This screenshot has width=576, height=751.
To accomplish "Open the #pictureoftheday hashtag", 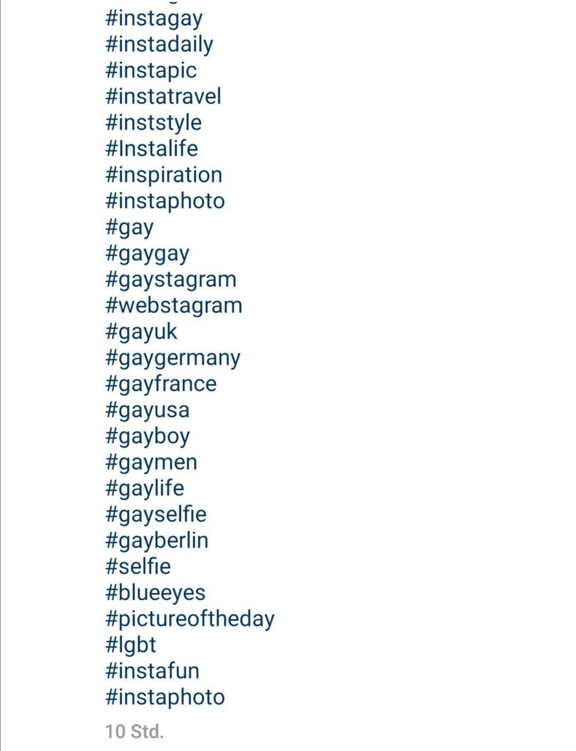I will click(190, 619).
